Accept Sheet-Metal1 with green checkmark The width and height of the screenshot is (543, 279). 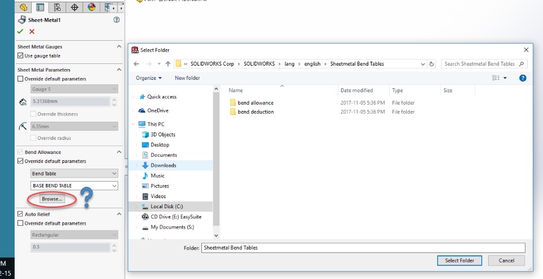[x=20, y=32]
